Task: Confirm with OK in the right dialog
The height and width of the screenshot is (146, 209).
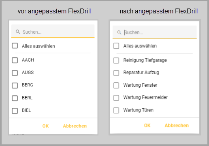Action: tap(147, 125)
